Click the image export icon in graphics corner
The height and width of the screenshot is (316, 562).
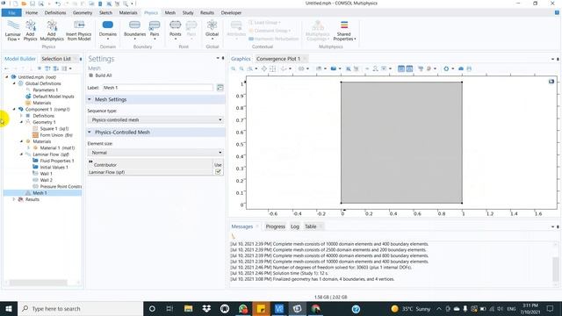(551, 82)
